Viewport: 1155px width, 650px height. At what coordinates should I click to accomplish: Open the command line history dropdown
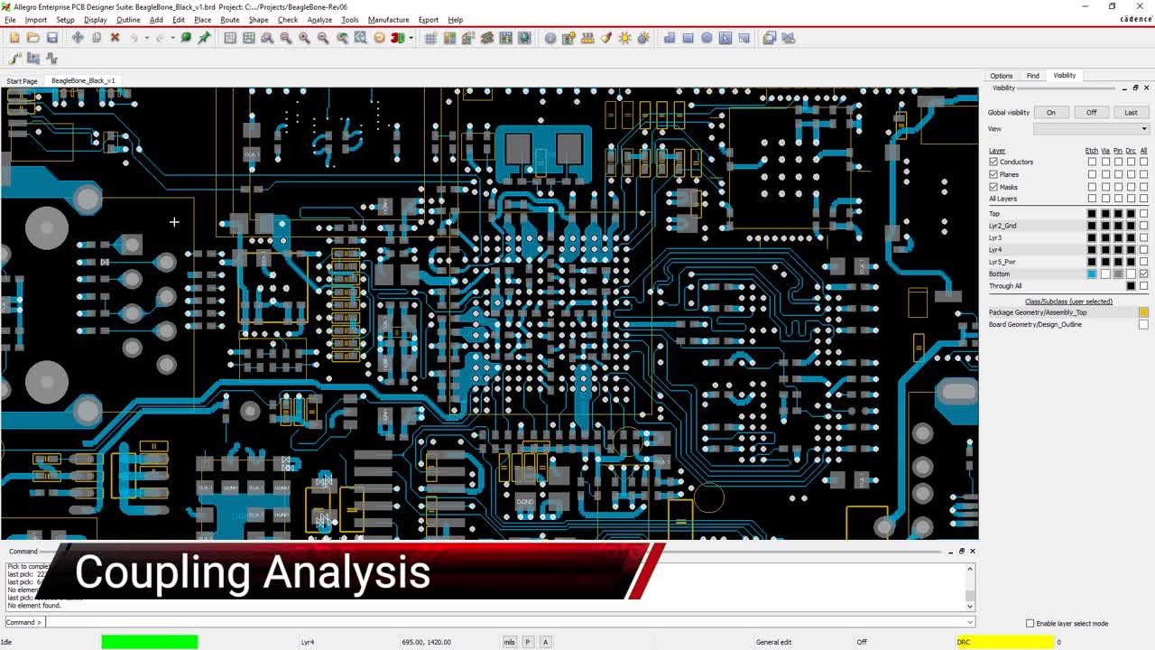(x=970, y=622)
